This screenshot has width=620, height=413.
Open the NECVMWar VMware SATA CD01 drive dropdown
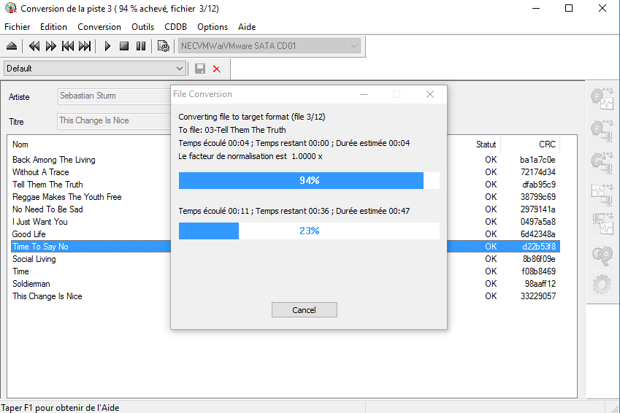coord(354,46)
